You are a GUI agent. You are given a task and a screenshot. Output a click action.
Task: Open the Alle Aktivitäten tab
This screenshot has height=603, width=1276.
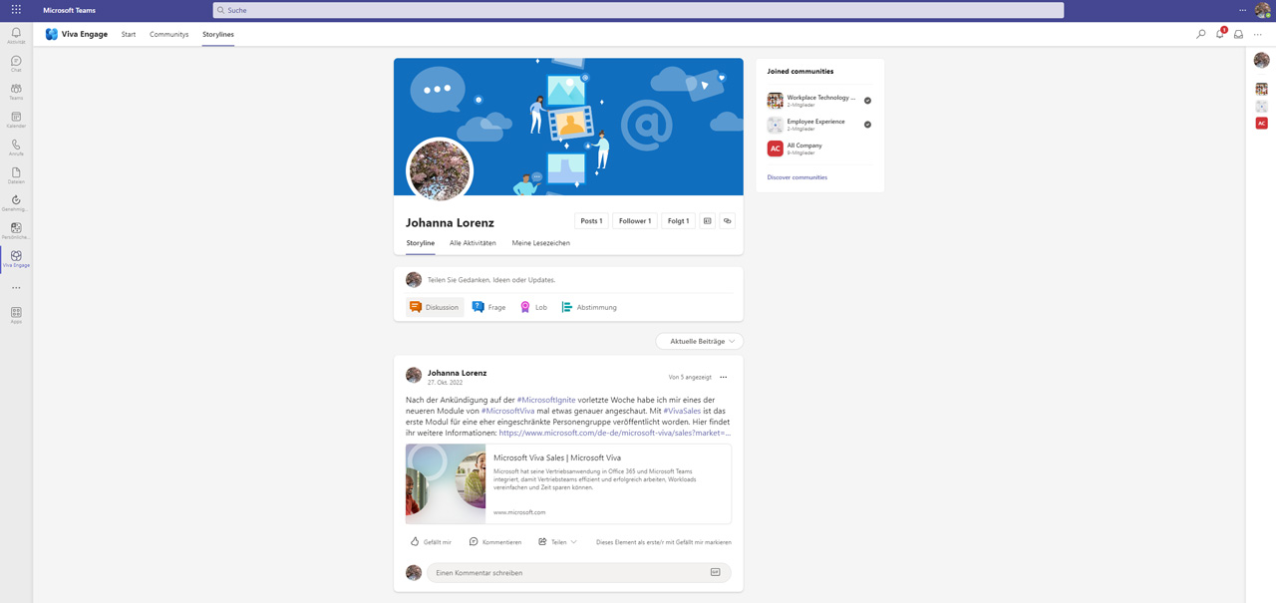(x=473, y=243)
